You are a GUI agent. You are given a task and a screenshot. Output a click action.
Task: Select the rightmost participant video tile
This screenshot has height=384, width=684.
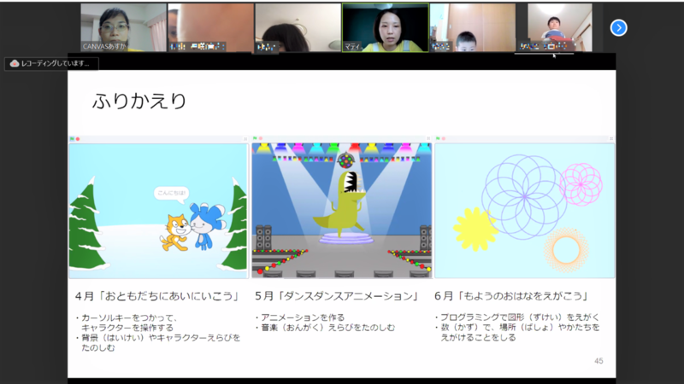coord(559,27)
